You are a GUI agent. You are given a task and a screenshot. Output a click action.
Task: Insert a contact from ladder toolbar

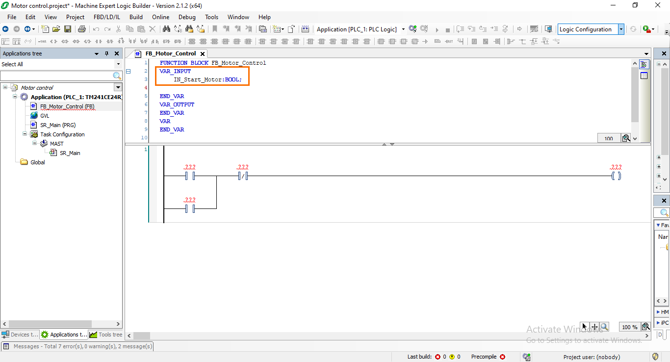98,41
